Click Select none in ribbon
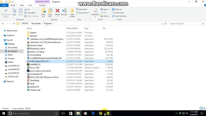206x116 pixels. [x=118, y=13]
